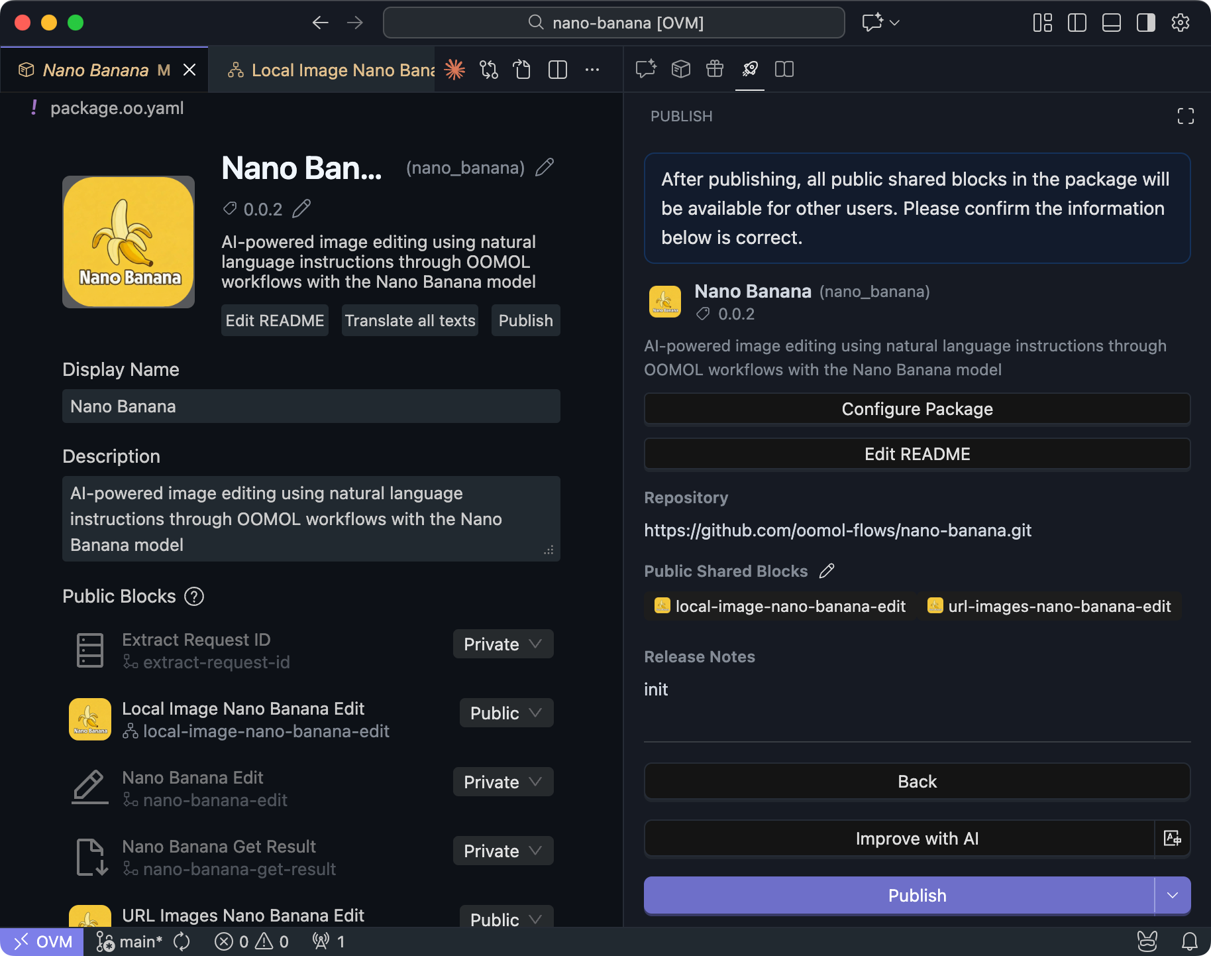Open the Private dropdown for Extract Request ID

click(x=503, y=644)
